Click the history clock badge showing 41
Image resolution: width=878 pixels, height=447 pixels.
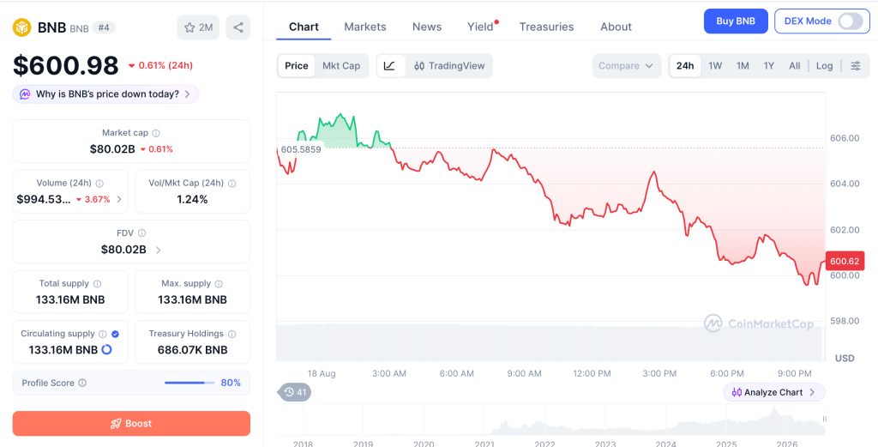[295, 392]
